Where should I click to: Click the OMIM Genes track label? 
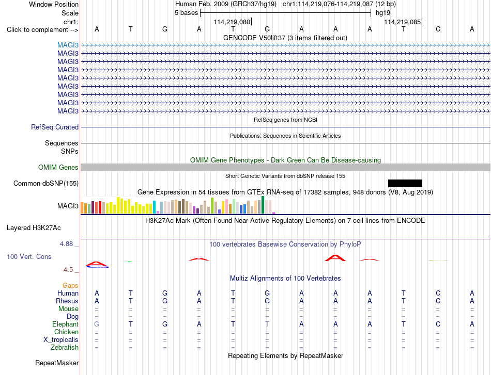(x=58, y=167)
